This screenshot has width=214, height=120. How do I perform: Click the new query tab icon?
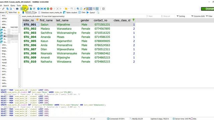[x=98, y=13]
